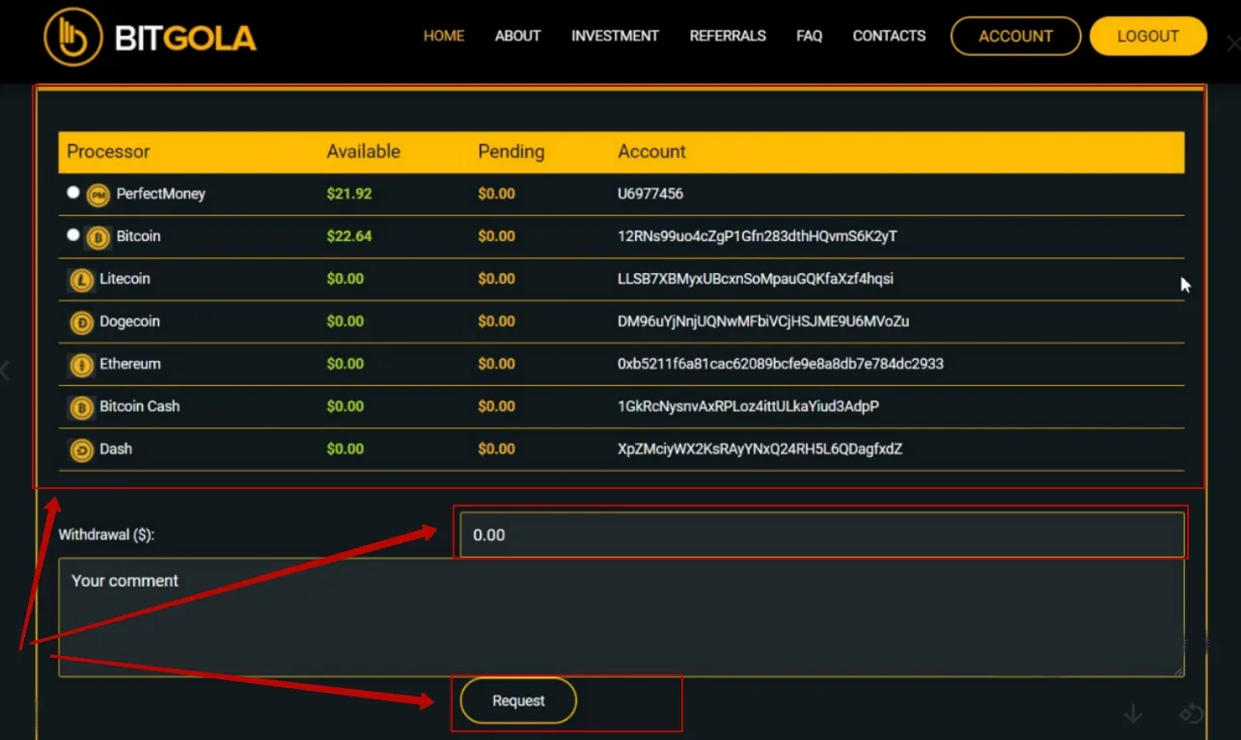Click the ACCOUNT button

tap(1016, 36)
